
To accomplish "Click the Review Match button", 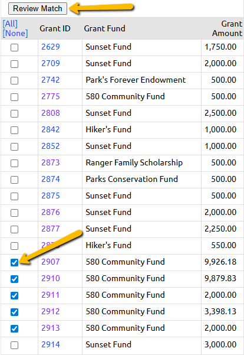I will [x=38, y=9].
